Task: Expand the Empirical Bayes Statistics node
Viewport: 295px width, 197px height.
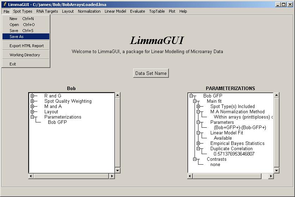Action: 198,143
